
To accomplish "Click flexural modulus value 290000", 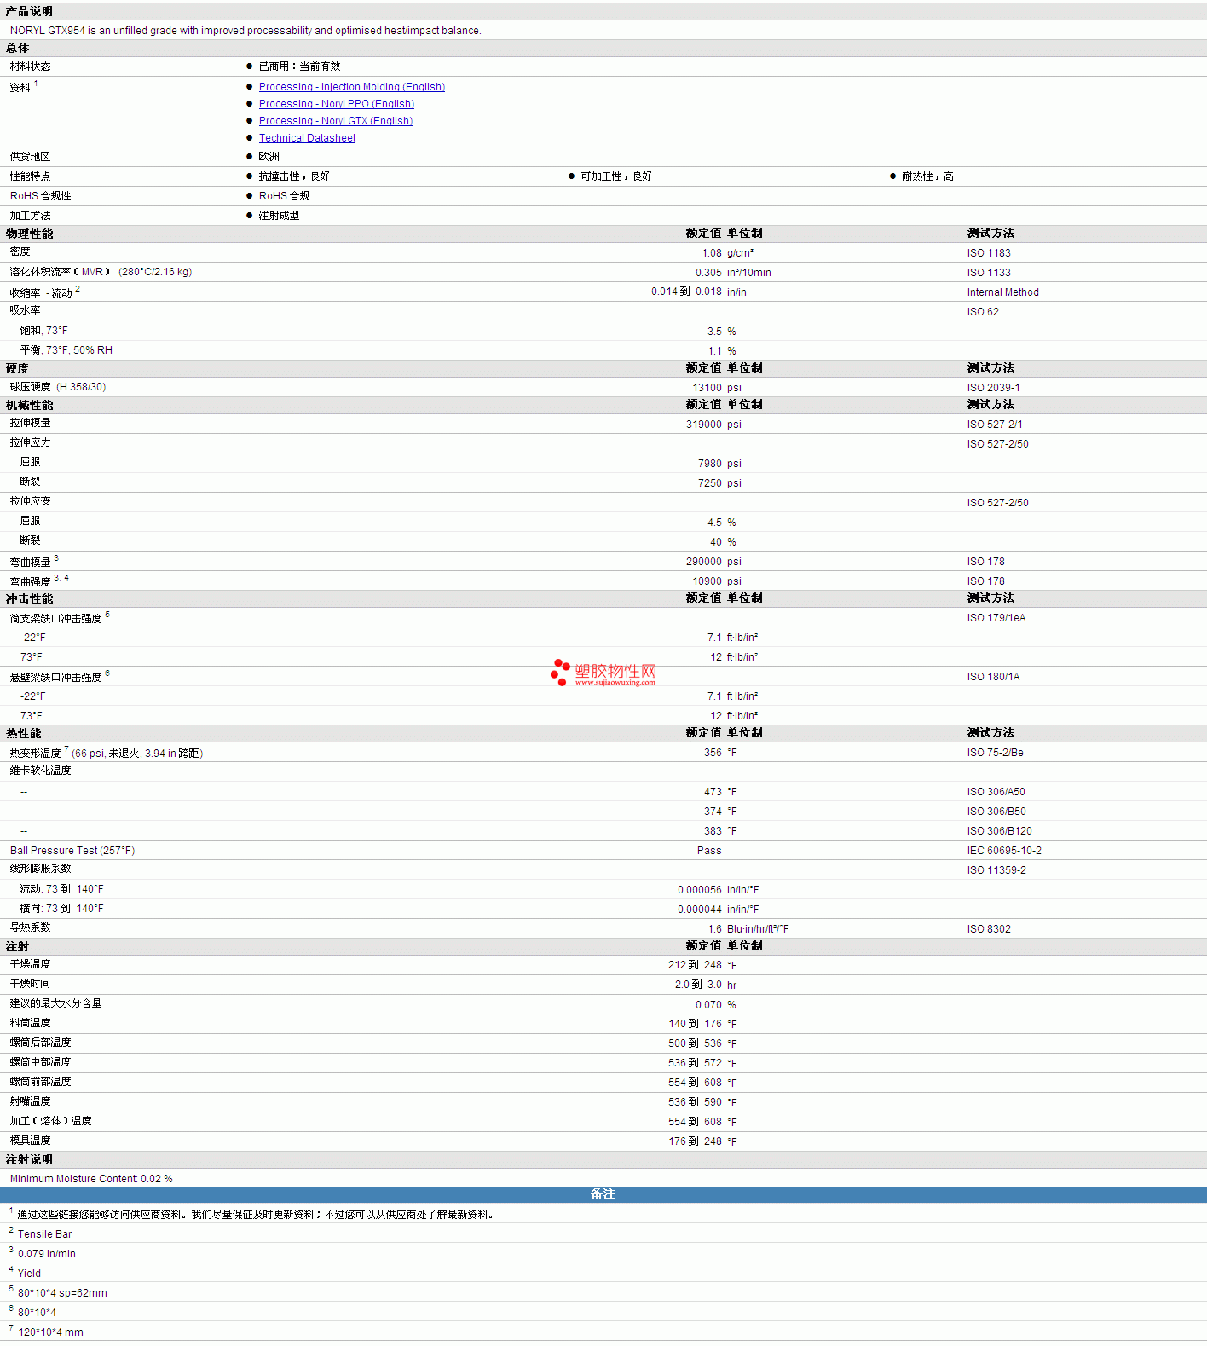I will 704,562.
